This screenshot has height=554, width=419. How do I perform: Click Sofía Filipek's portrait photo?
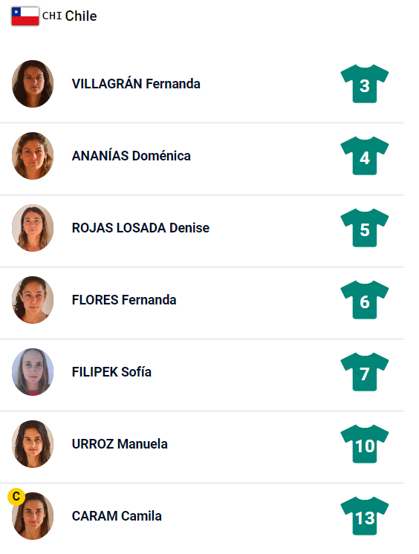[x=33, y=372]
